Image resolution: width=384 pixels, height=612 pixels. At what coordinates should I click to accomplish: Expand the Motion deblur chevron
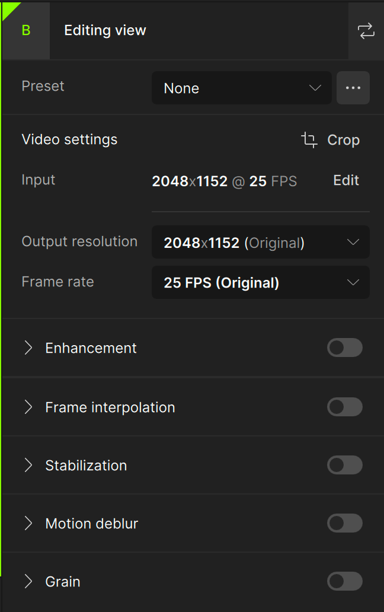tap(28, 523)
